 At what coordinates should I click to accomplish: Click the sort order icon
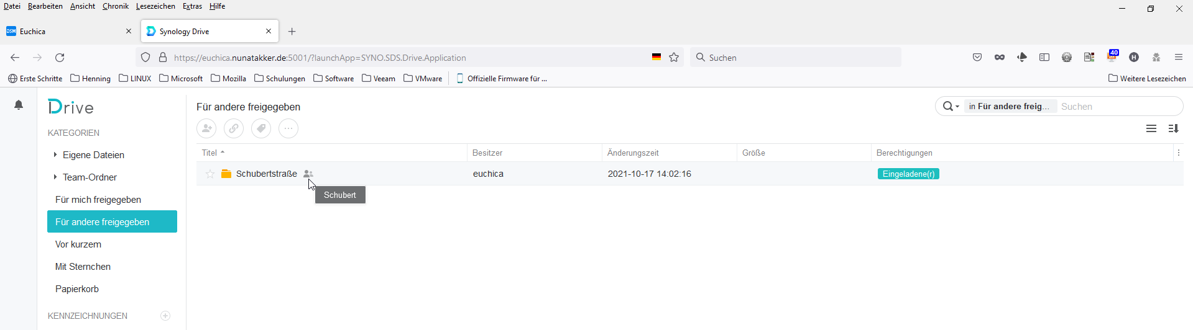[x=1173, y=128]
